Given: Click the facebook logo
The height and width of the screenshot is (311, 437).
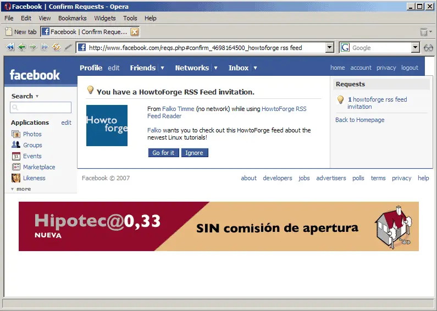Looking at the screenshot, I should coord(35,75).
